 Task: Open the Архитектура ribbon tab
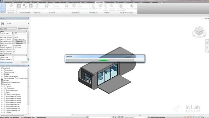[8, 2]
